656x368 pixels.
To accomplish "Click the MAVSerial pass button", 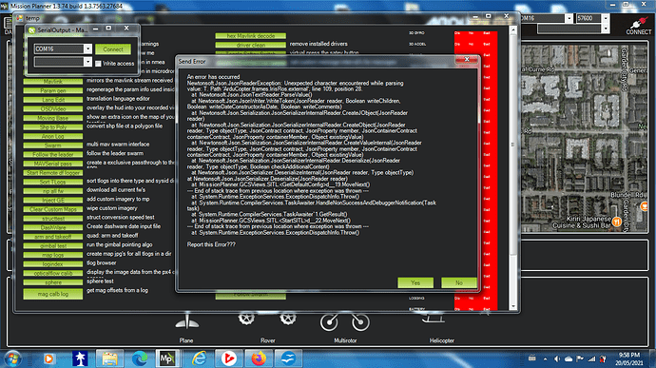I will coord(53,164).
